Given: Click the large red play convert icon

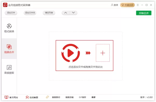Looking at the screenshot, I should pyautogui.click(x=71, y=53).
